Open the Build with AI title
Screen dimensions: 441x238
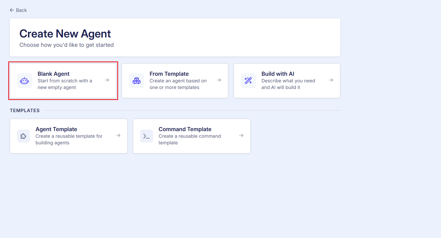pos(278,74)
